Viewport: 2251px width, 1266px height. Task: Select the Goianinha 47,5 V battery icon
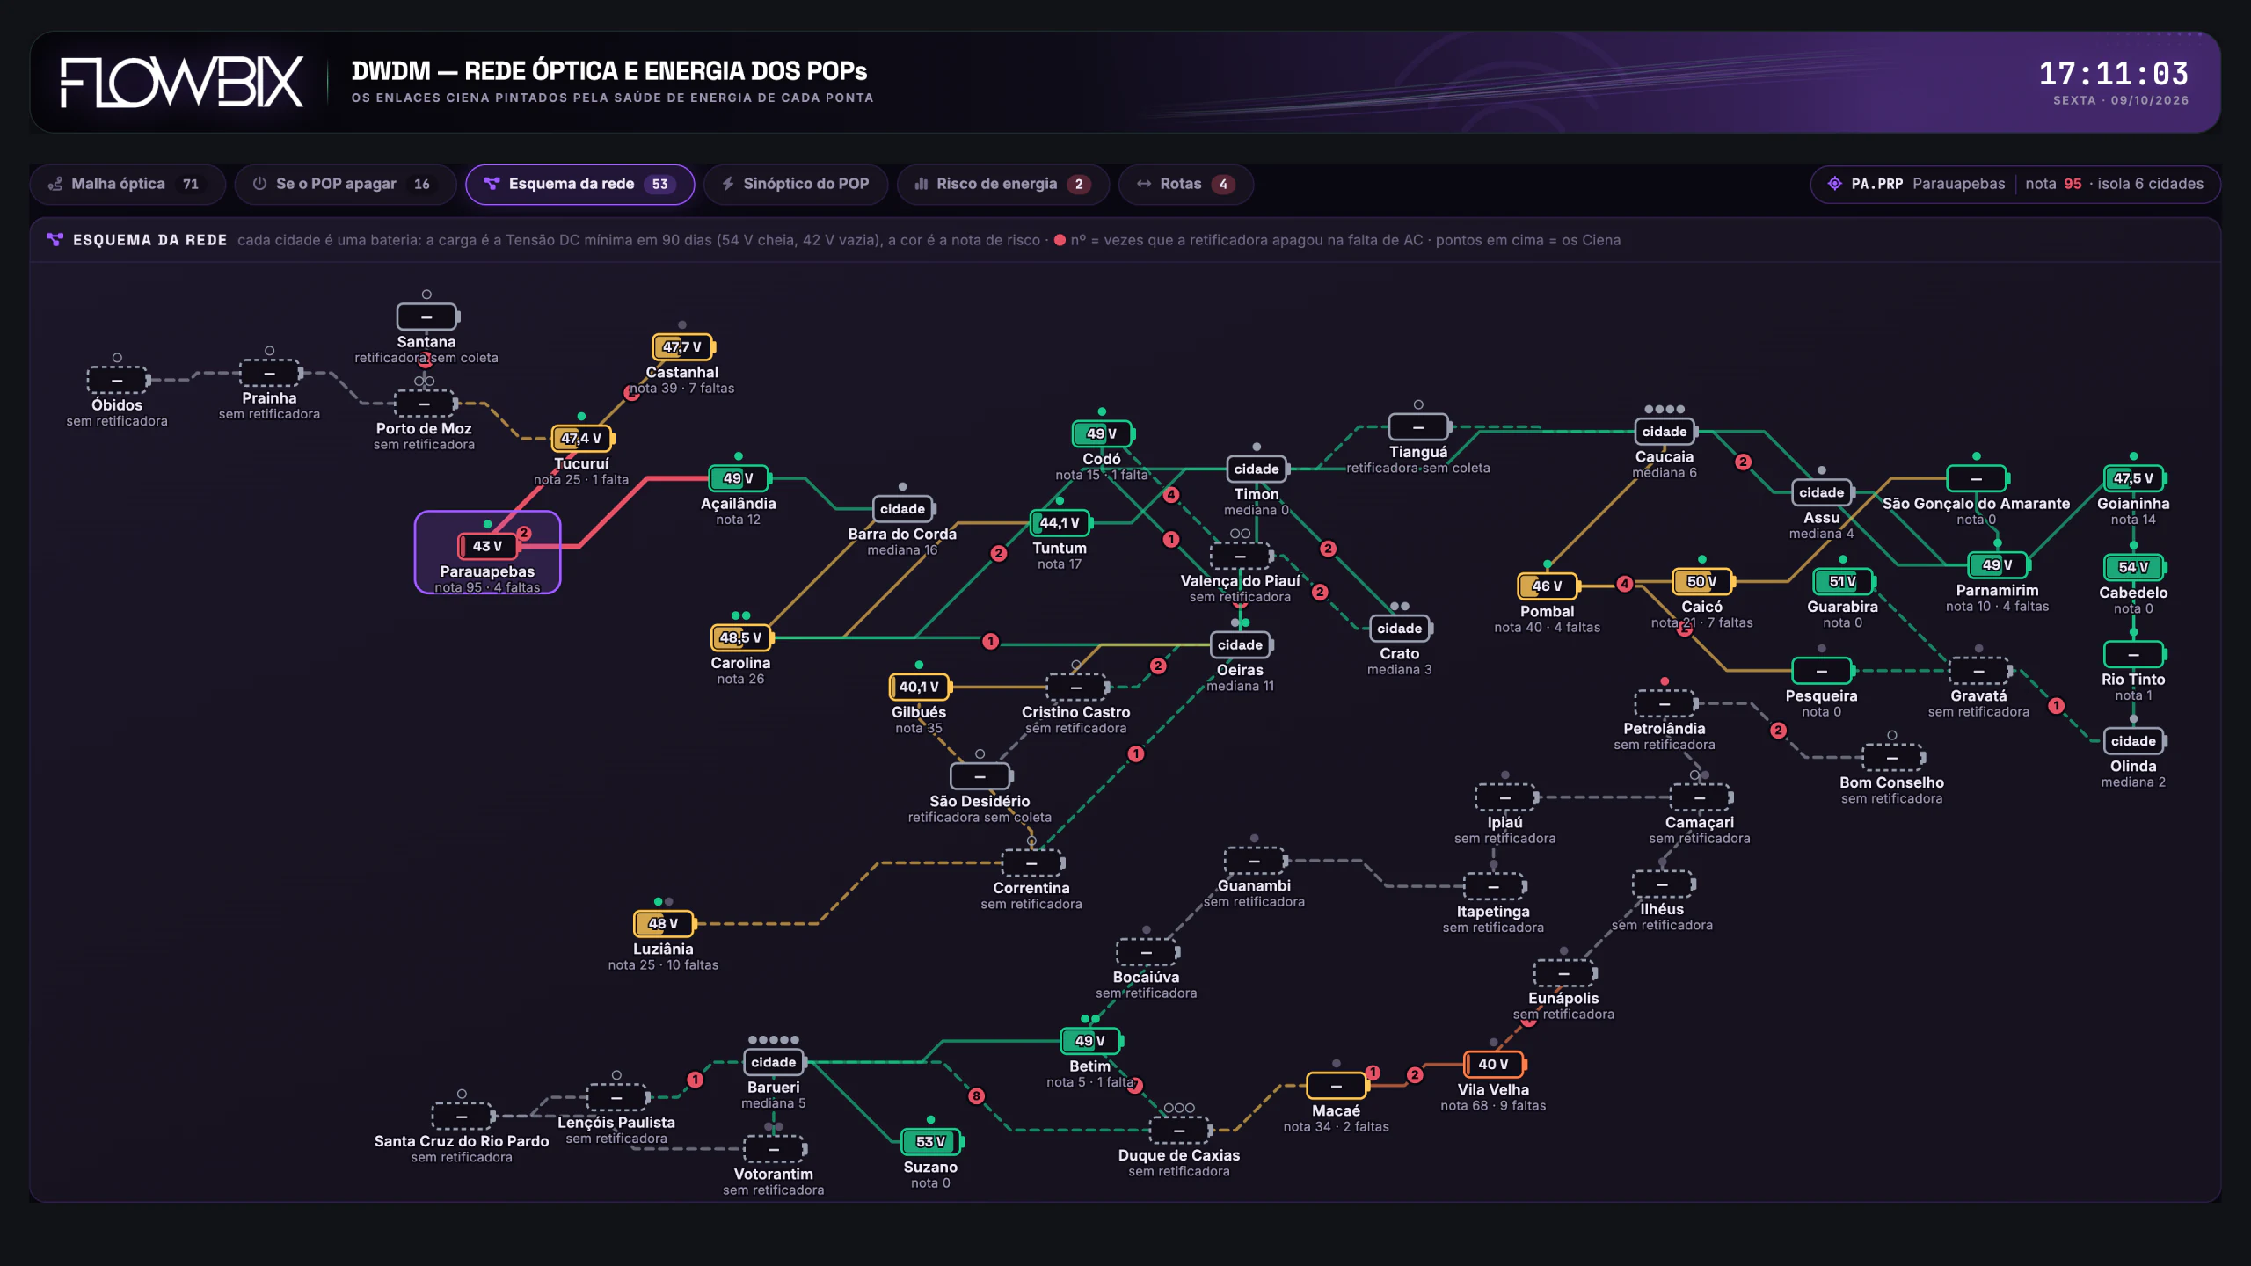tap(2133, 478)
